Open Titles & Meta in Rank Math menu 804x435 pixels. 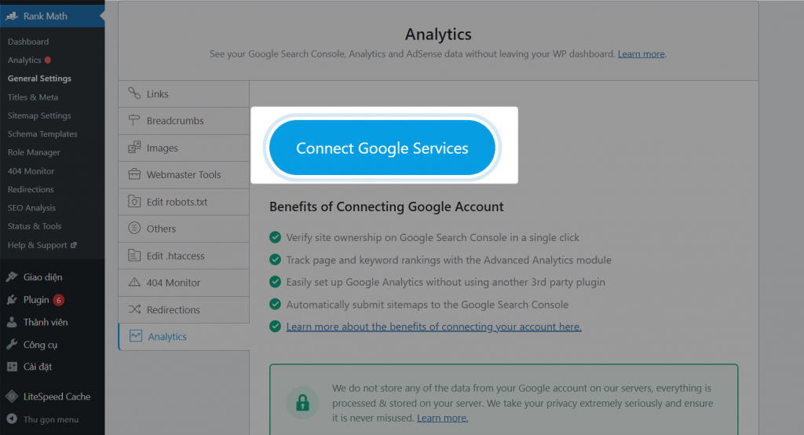pyautogui.click(x=33, y=97)
